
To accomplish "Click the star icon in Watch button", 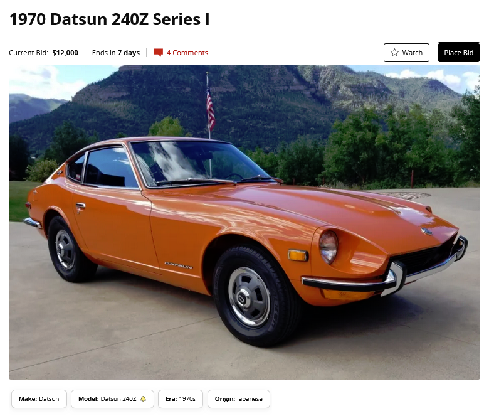I will [394, 53].
